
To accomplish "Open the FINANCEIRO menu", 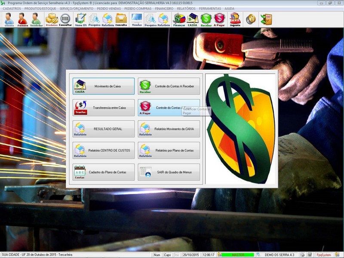I will coord(164,9).
